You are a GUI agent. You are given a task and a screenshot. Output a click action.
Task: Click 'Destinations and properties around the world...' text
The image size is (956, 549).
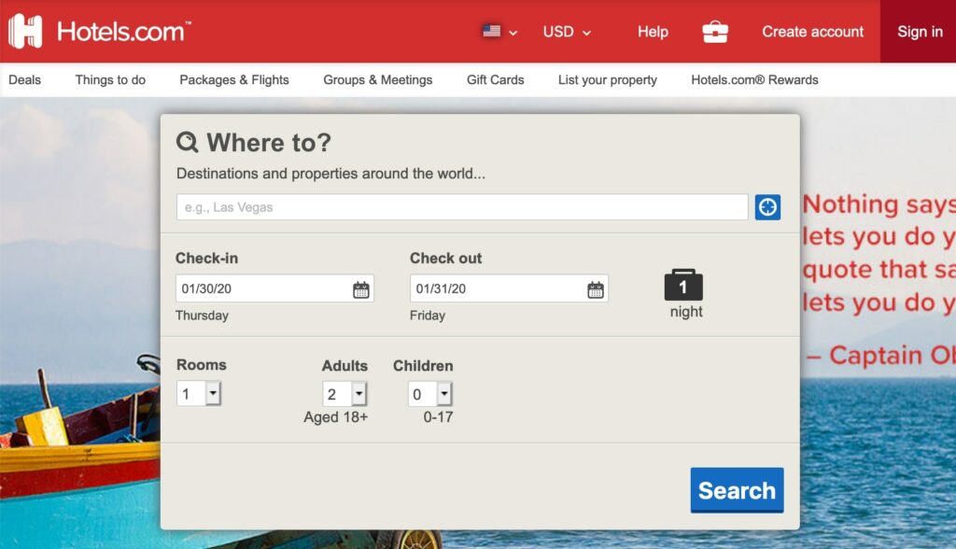(x=331, y=174)
